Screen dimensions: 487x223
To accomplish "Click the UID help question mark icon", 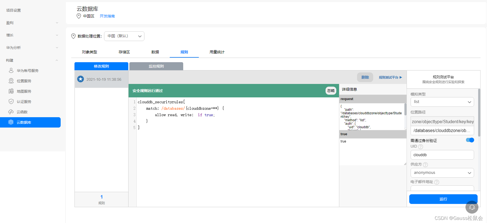I will [421, 147].
